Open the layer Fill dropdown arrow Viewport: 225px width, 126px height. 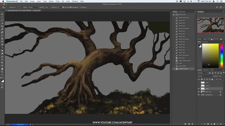coord(223,79)
